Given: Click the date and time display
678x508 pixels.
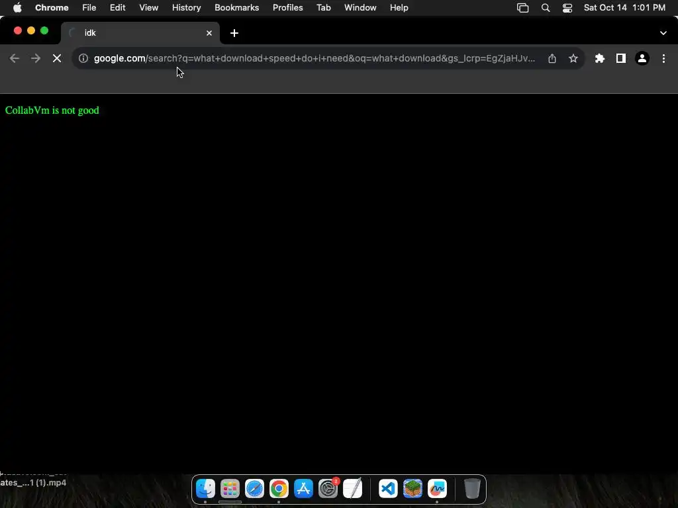Looking at the screenshot, I should pos(624,8).
